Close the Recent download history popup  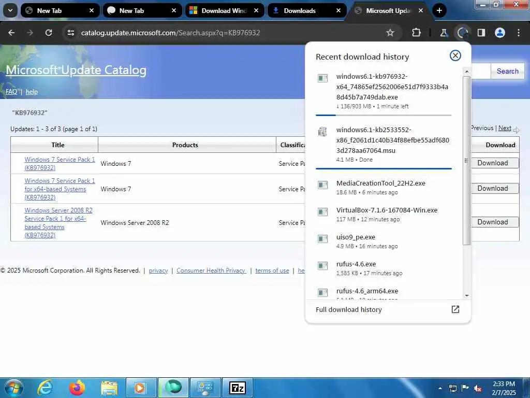click(455, 55)
